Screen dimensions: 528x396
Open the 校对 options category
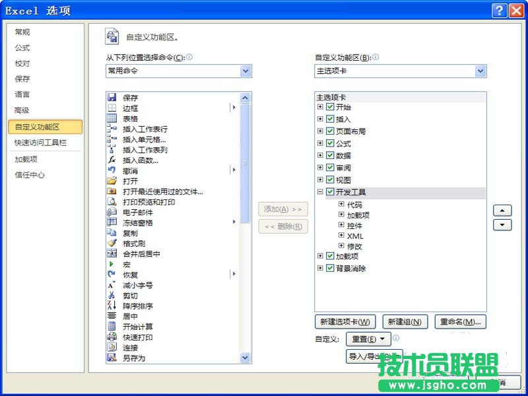(22, 63)
